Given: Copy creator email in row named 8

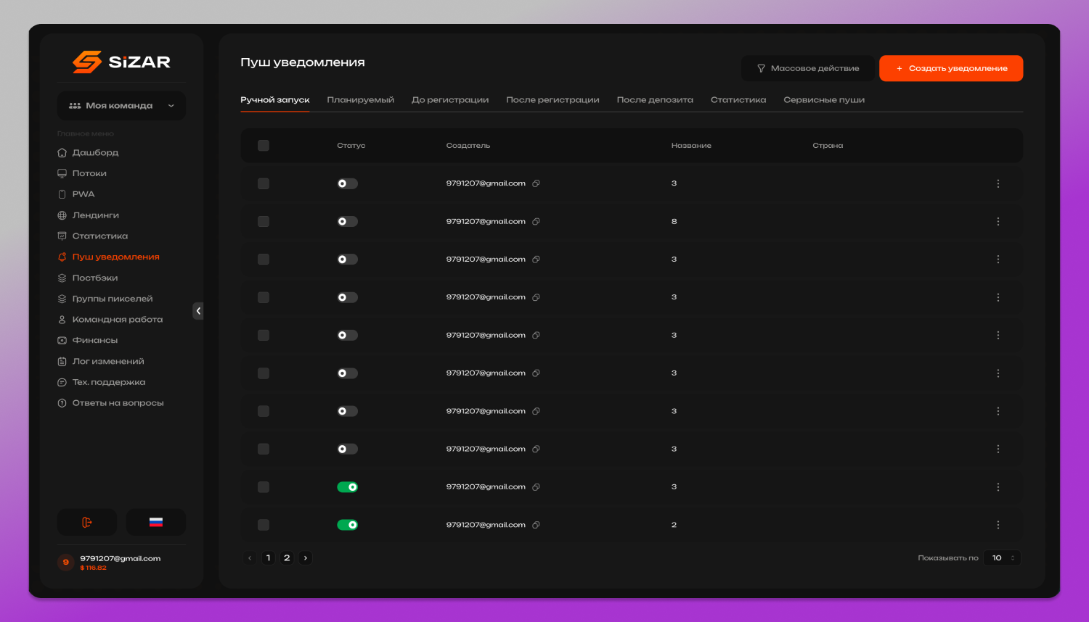Looking at the screenshot, I should click(536, 222).
